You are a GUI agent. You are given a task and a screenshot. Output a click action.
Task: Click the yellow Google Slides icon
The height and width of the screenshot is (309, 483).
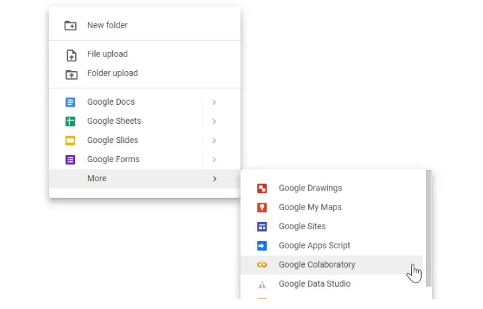70,140
